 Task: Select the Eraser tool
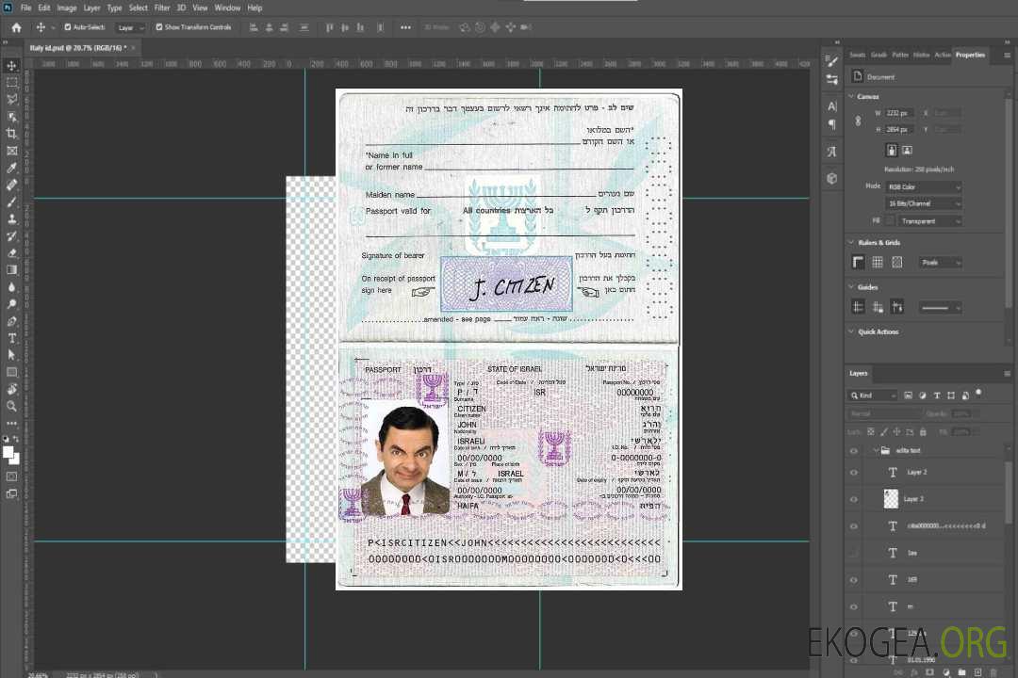(x=11, y=253)
